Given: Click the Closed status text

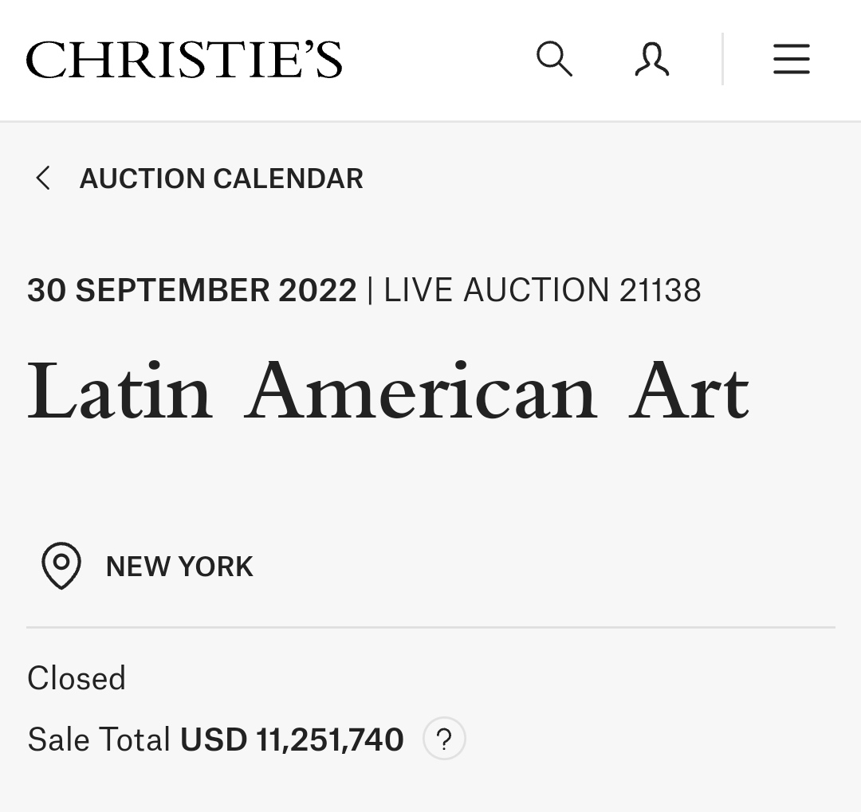Looking at the screenshot, I should [77, 679].
